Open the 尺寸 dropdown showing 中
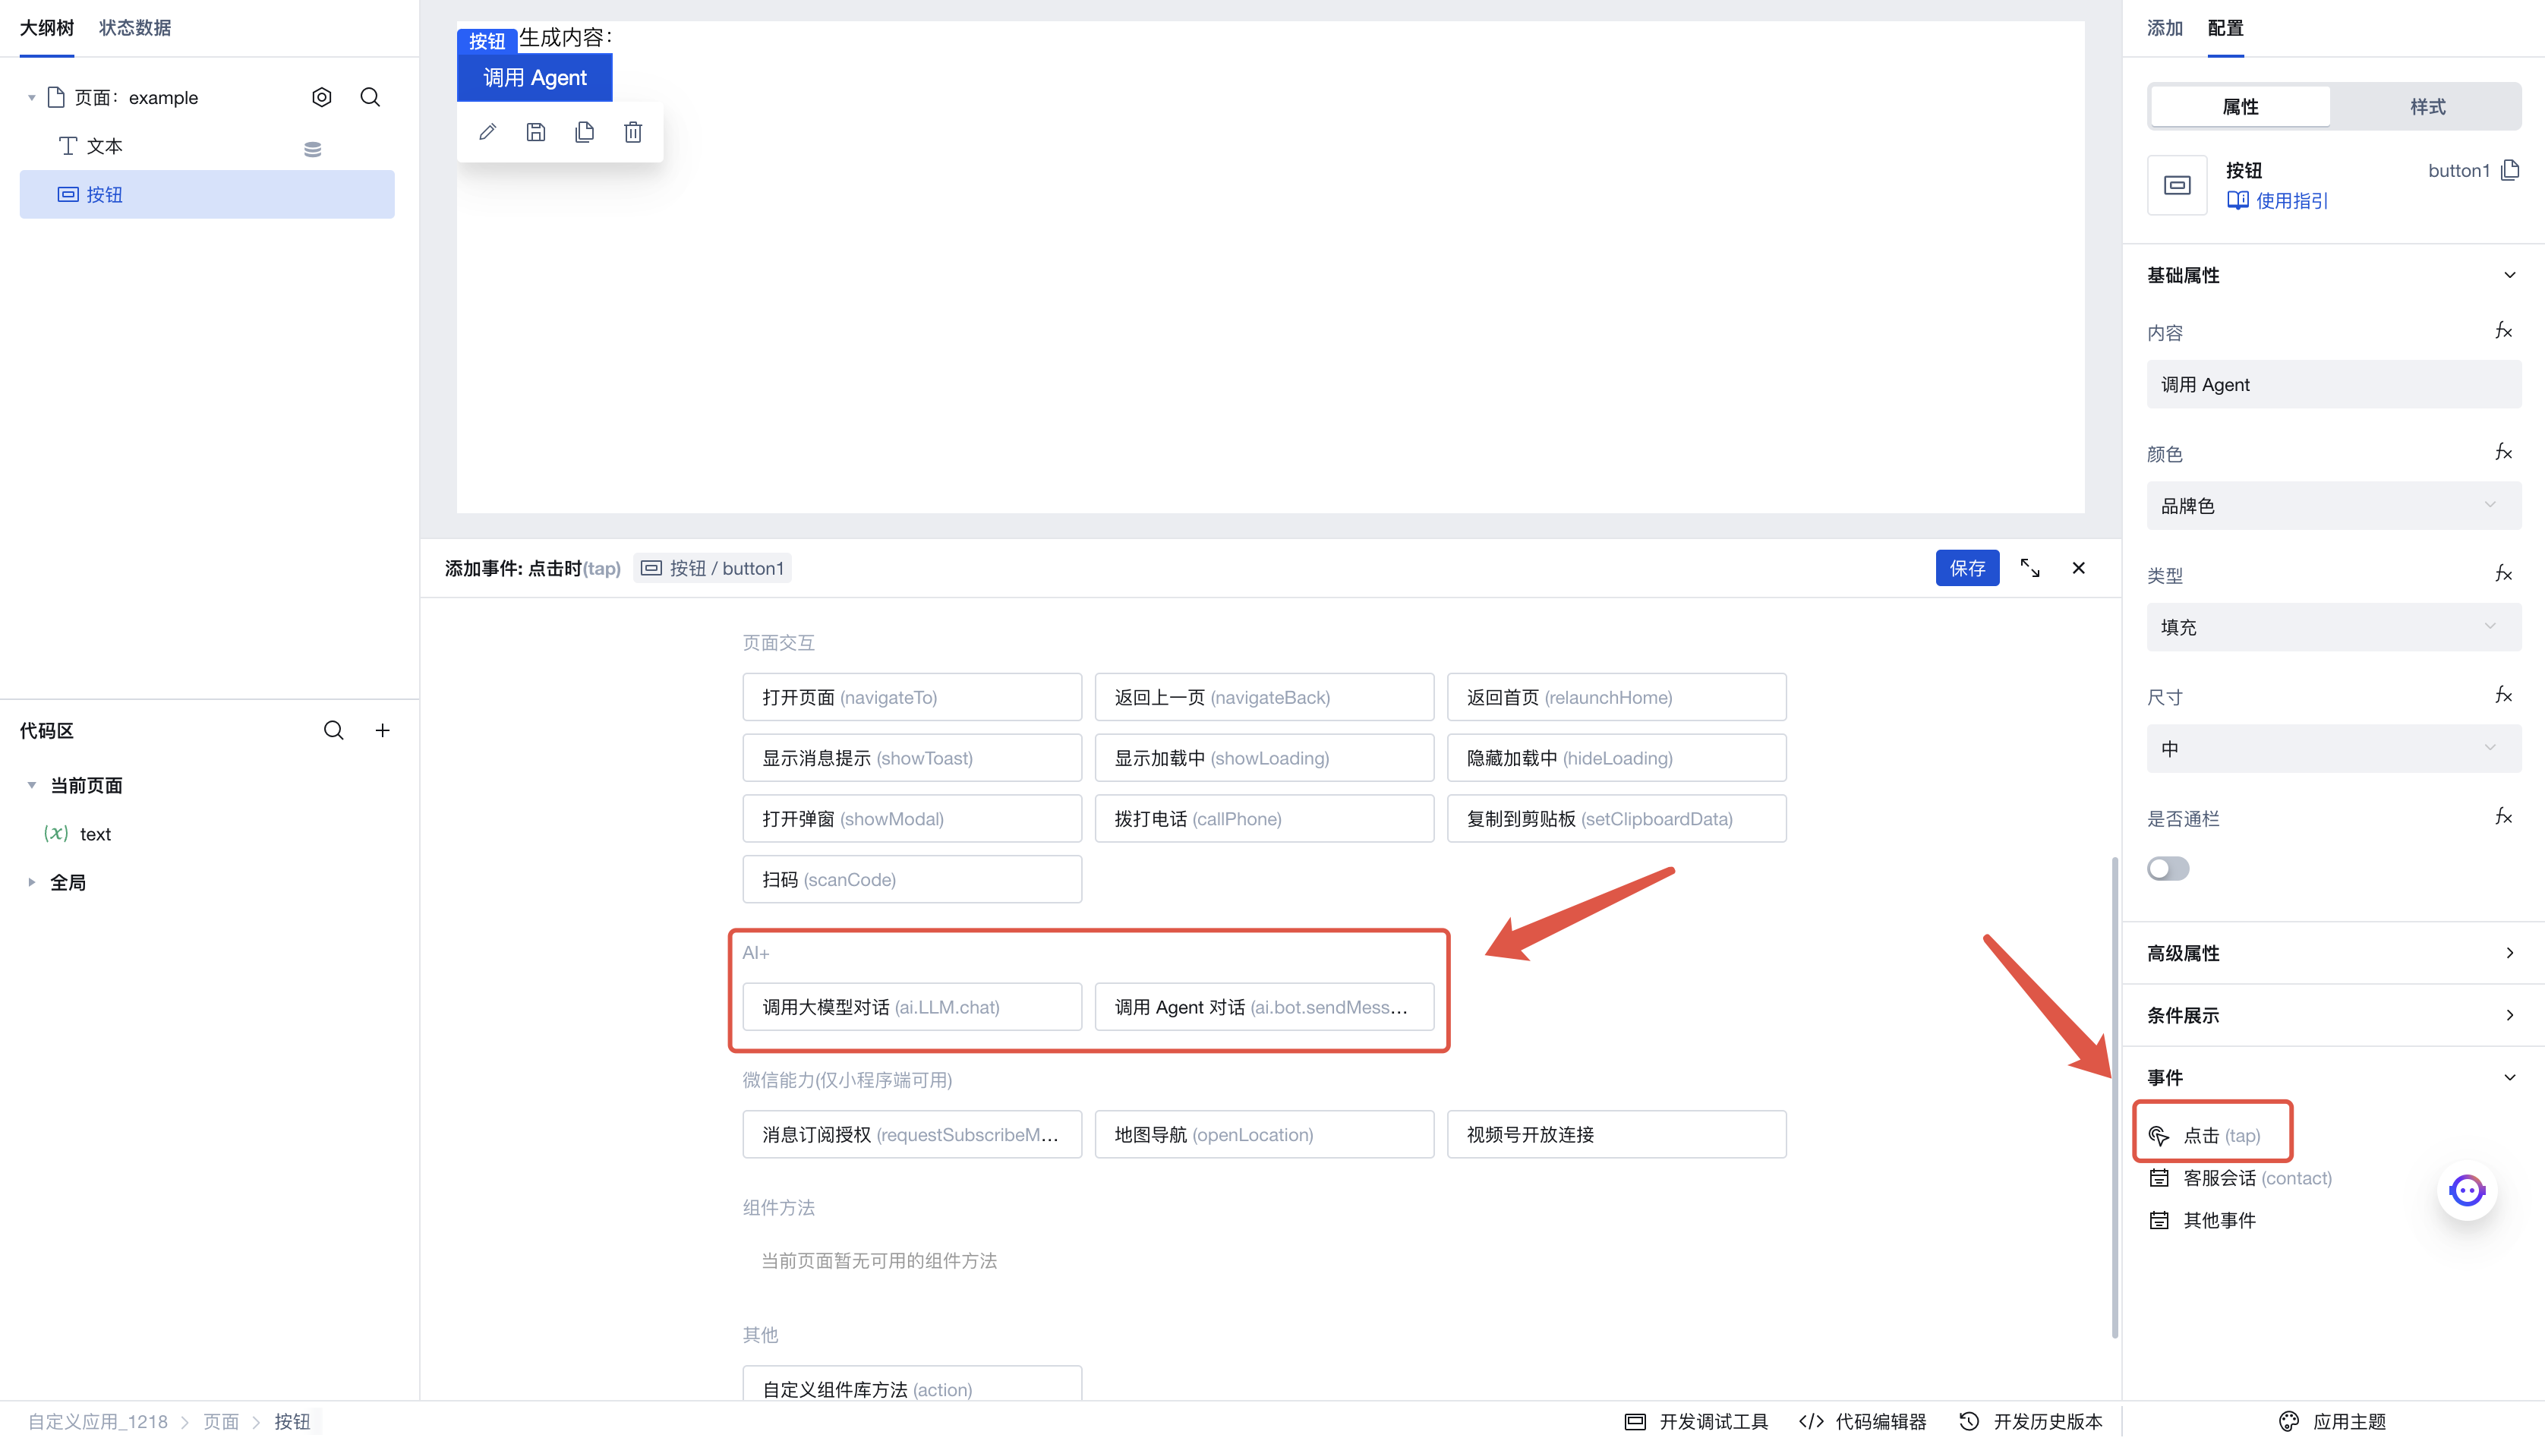2545x1441 pixels. tap(2333, 749)
